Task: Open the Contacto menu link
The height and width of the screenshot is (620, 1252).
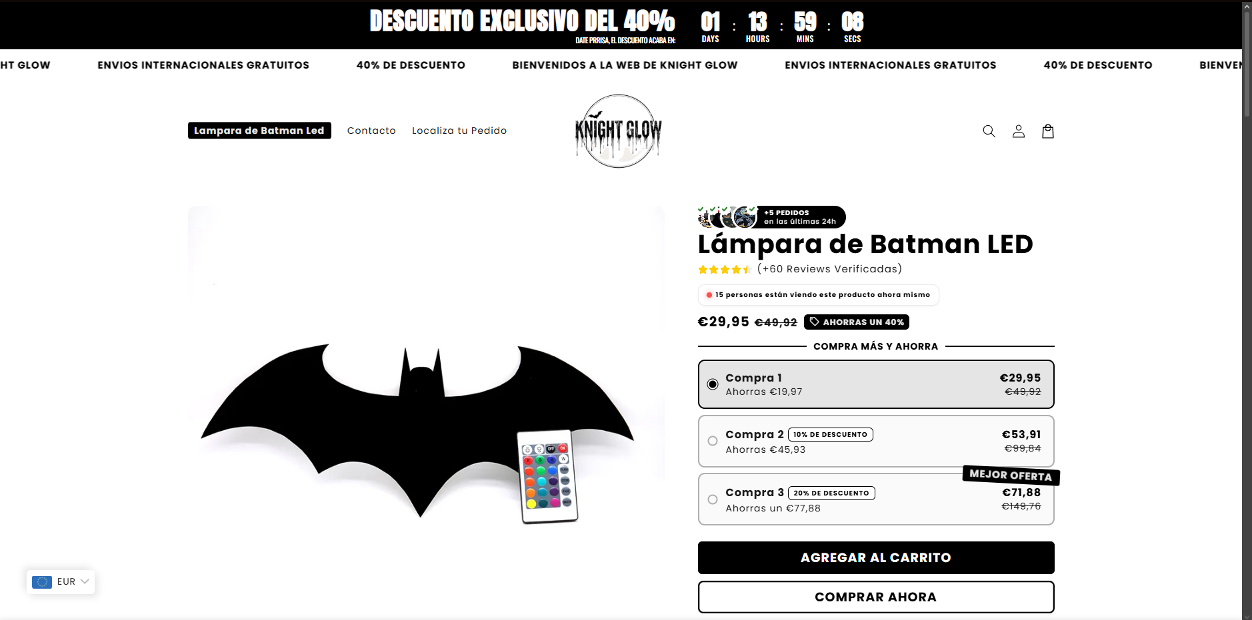Action: point(371,131)
